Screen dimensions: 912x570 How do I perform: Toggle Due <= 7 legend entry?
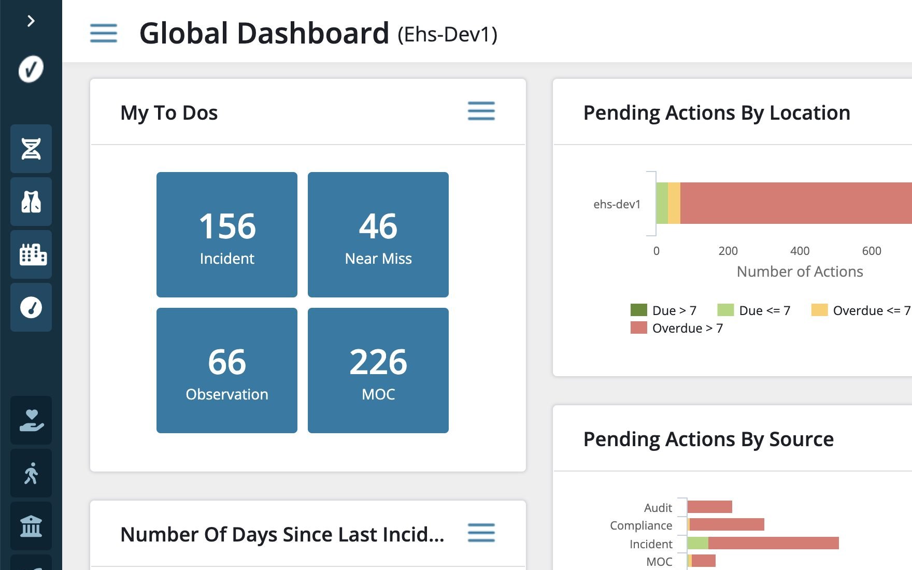coord(753,310)
